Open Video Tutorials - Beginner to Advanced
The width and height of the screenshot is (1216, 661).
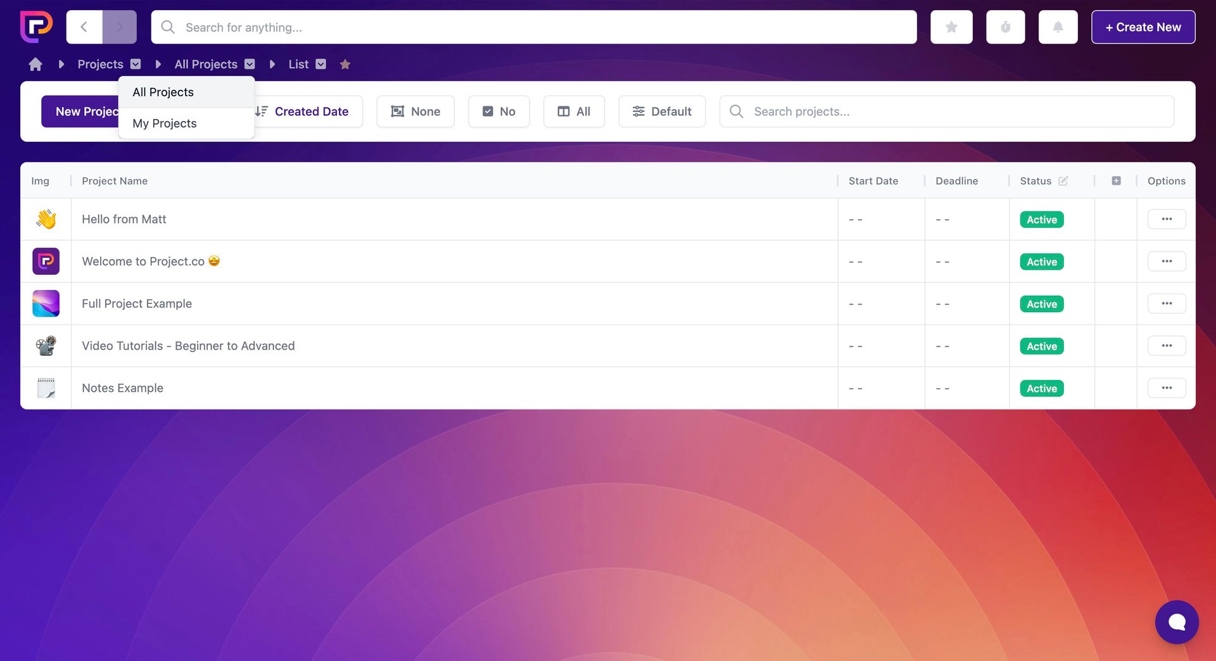[188, 346]
